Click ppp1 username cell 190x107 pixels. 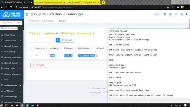(52, 56)
